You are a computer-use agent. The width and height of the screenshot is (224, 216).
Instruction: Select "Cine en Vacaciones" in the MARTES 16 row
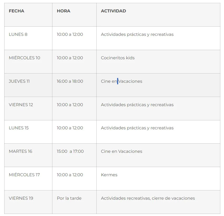[x=121, y=151]
